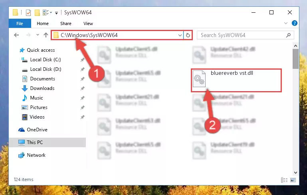Click the pin icon next to Documents
Image resolution: width=307 pixels, height=195 pixels.
[x=82, y=79]
